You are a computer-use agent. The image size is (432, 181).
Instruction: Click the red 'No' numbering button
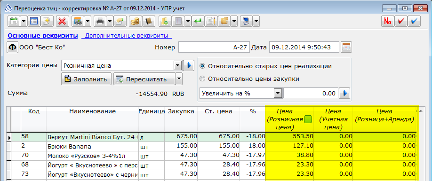click(388, 21)
